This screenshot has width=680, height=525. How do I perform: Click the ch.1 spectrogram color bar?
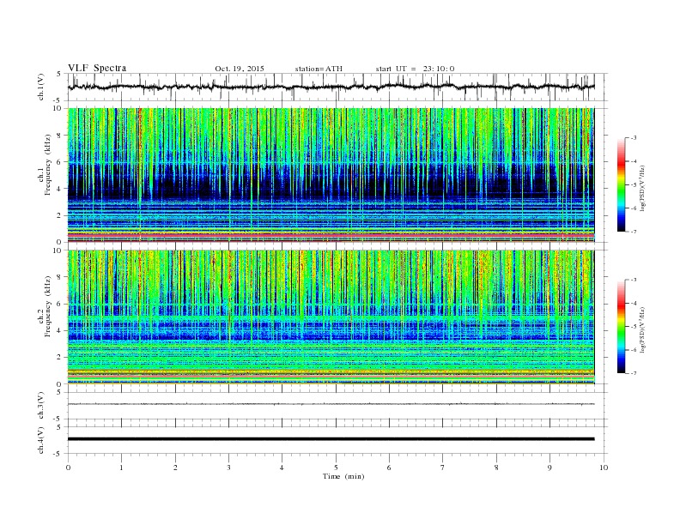coord(621,184)
